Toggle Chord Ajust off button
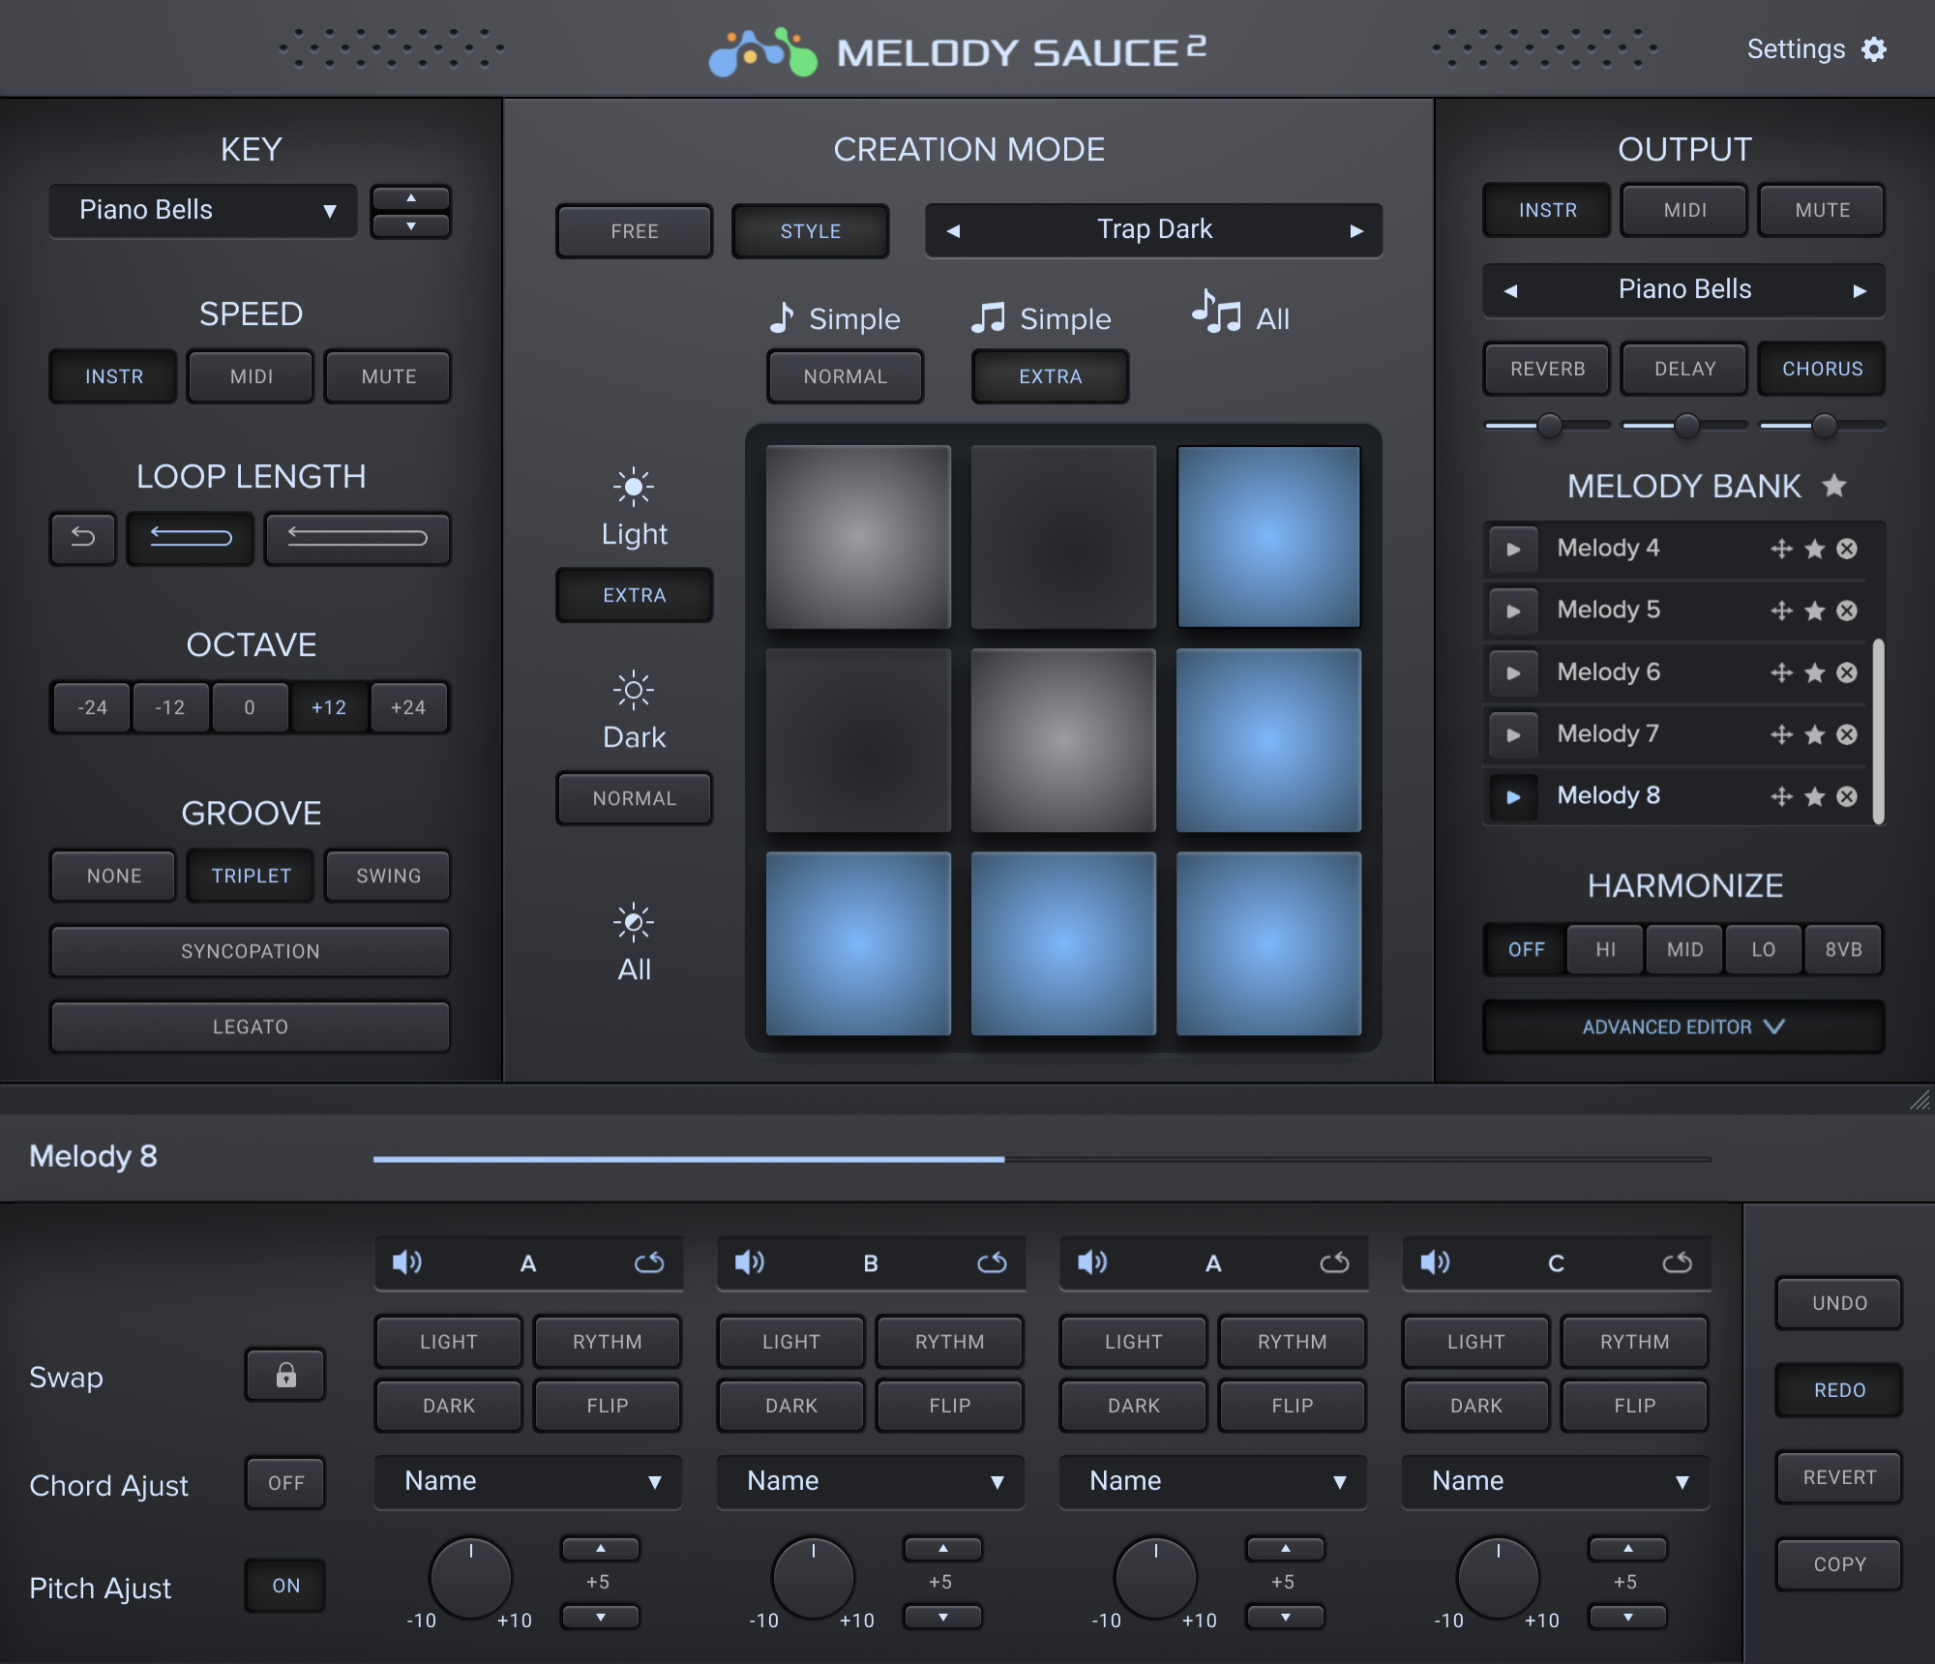 click(284, 1482)
